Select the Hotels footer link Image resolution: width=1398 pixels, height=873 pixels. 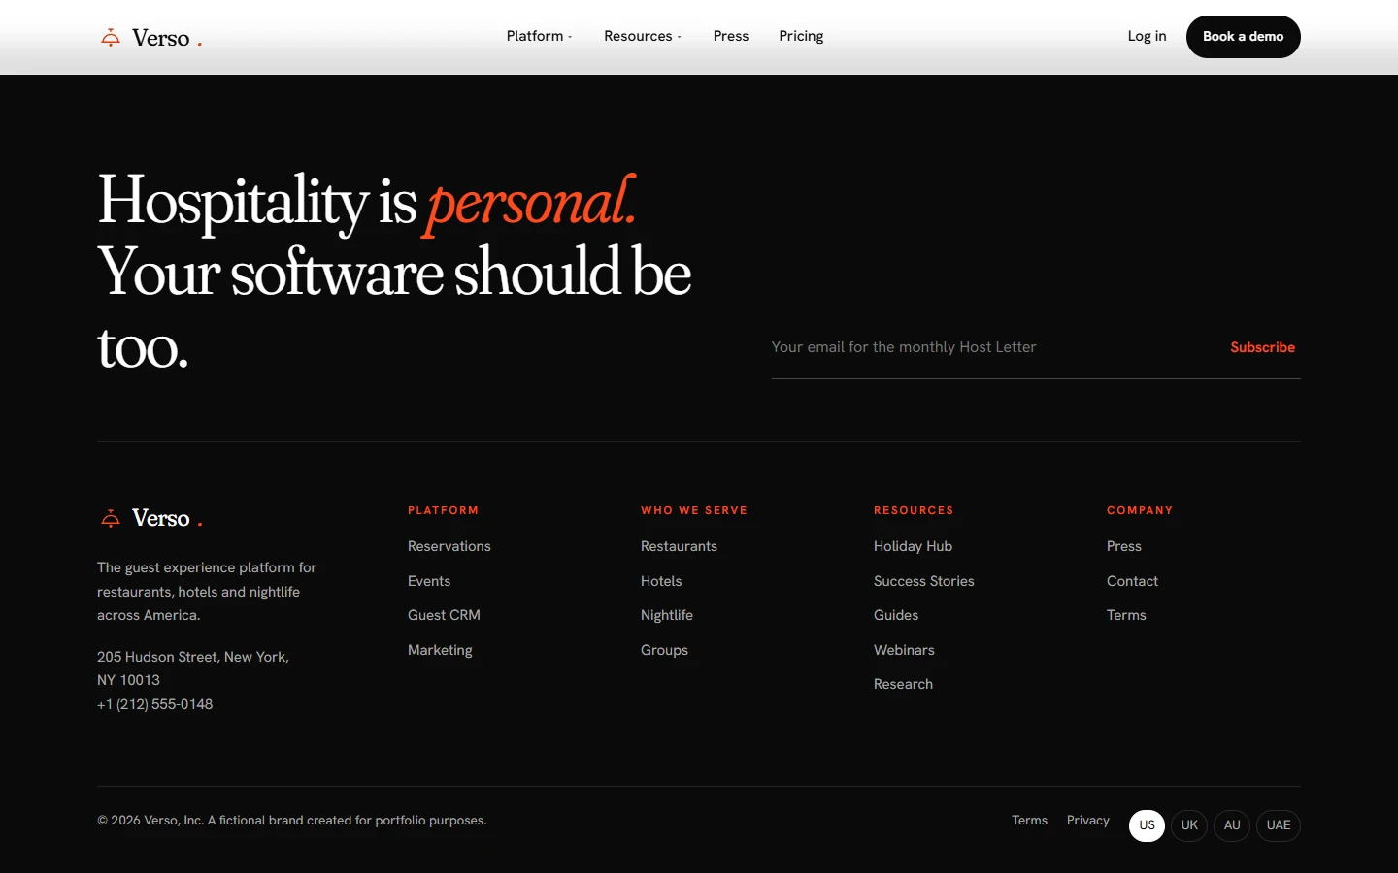coord(661,581)
